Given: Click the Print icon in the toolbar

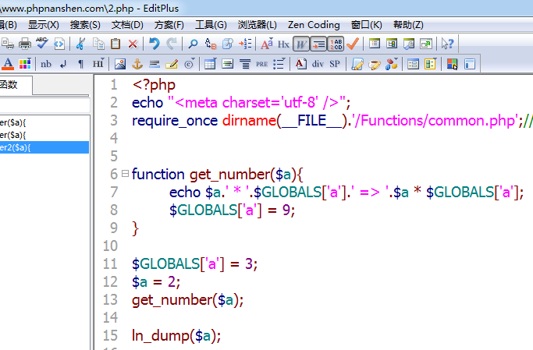Looking at the screenshot, I should 24,44.
